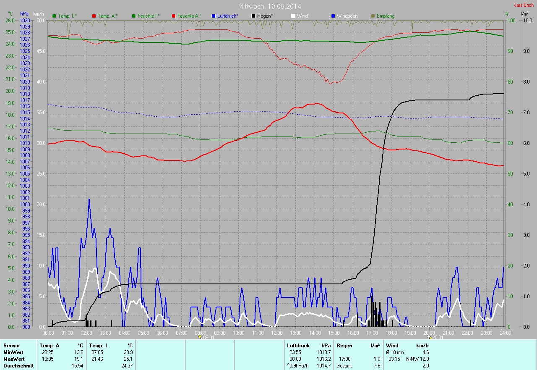Click the minimum outdoor temperature value "13.6"
The height and width of the screenshot is (370, 537).
tap(79, 352)
